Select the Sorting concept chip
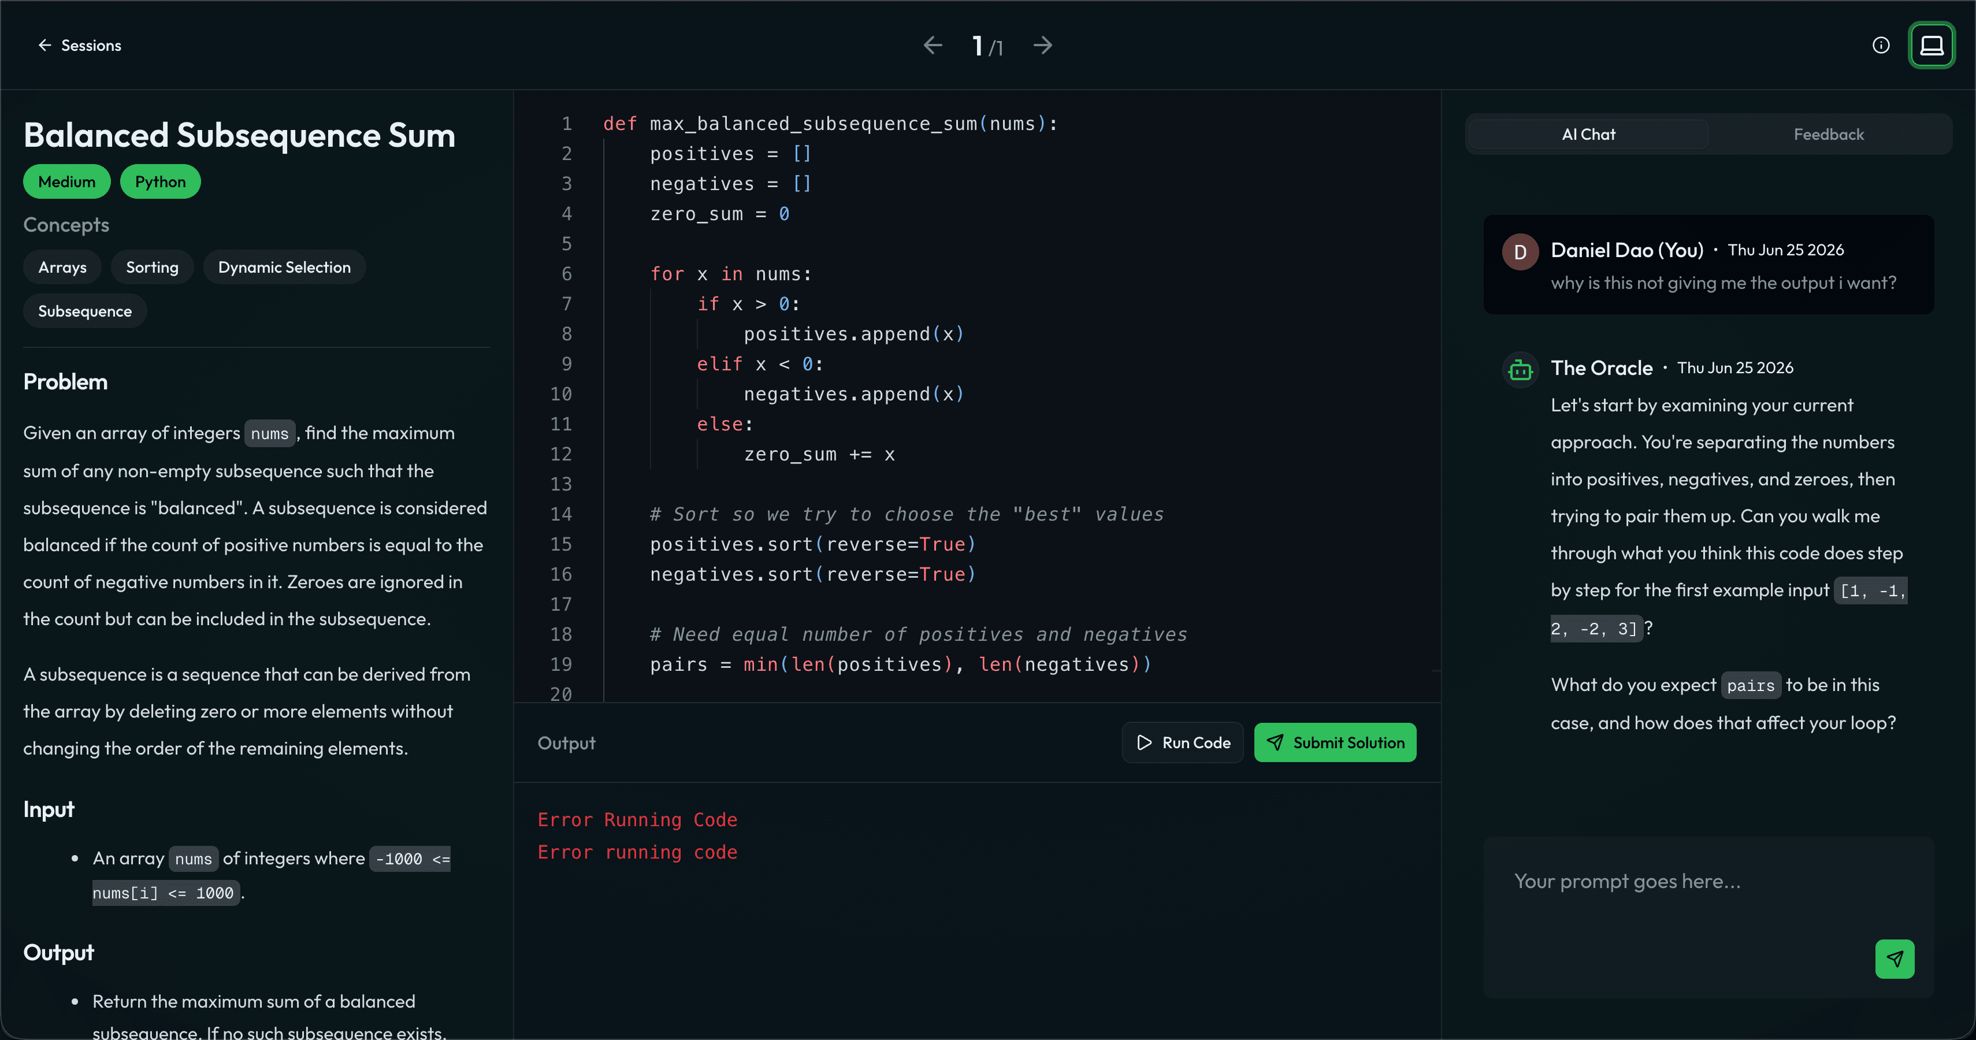Image resolution: width=1976 pixels, height=1040 pixels. pyautogui.click(x=152, y=267)
